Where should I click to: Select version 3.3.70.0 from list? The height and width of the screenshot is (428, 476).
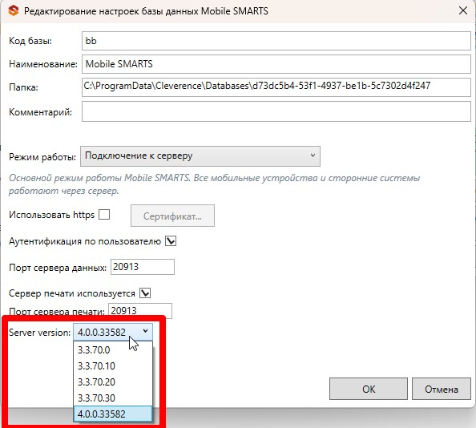click(113, 349)
